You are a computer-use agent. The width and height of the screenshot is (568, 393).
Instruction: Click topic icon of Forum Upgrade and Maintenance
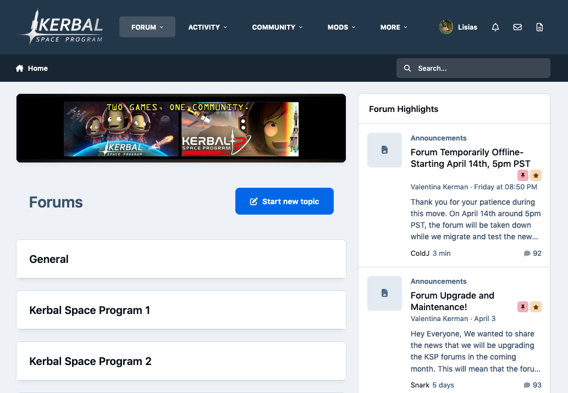[384, 293]
